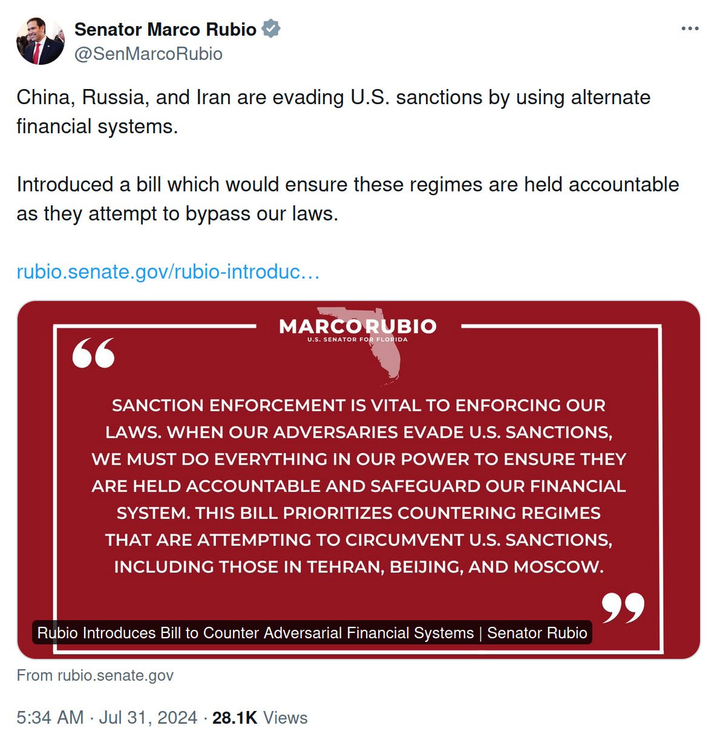
Task: Open the three-dot more options menu
Action: click(x=690, y=28)
